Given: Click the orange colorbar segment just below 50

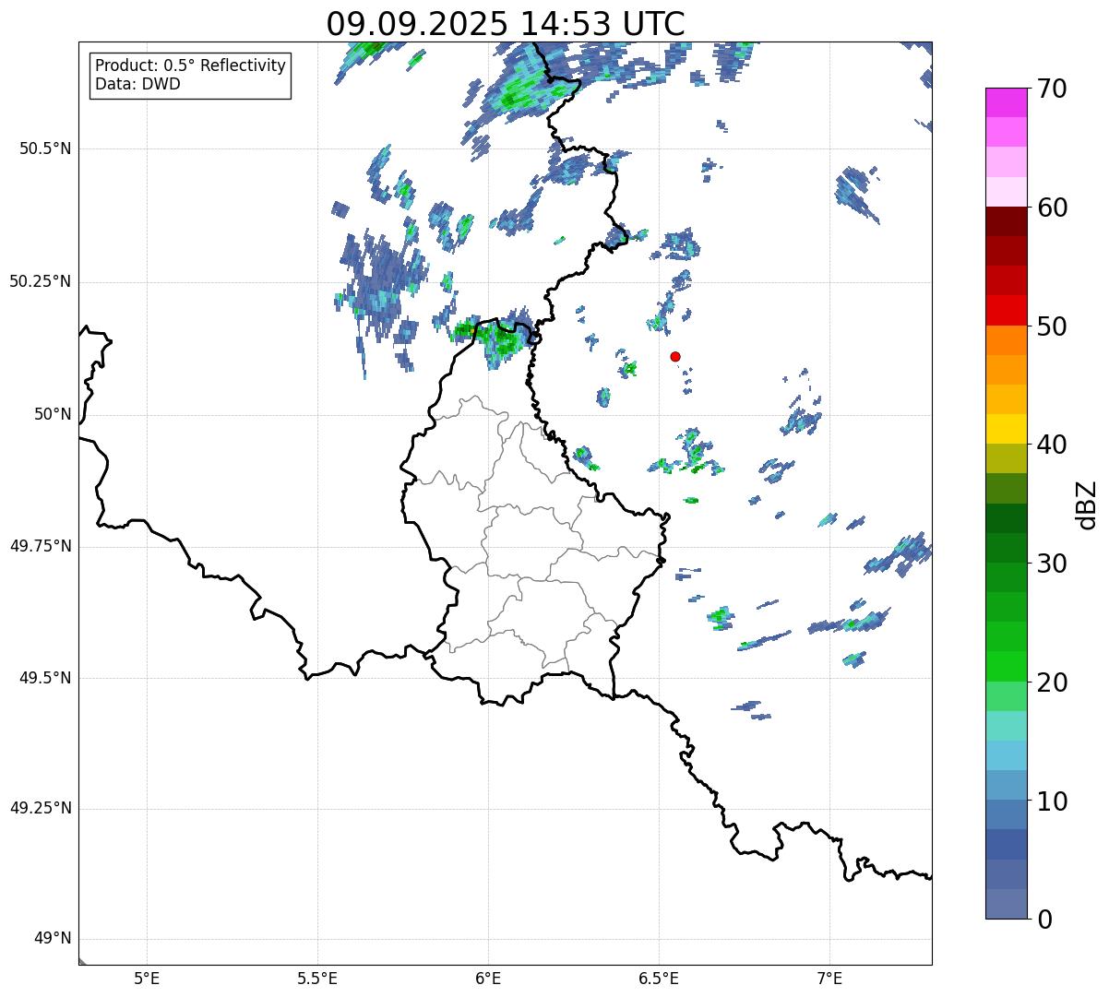Looking at the screenshot, I should coord(1006,340).
